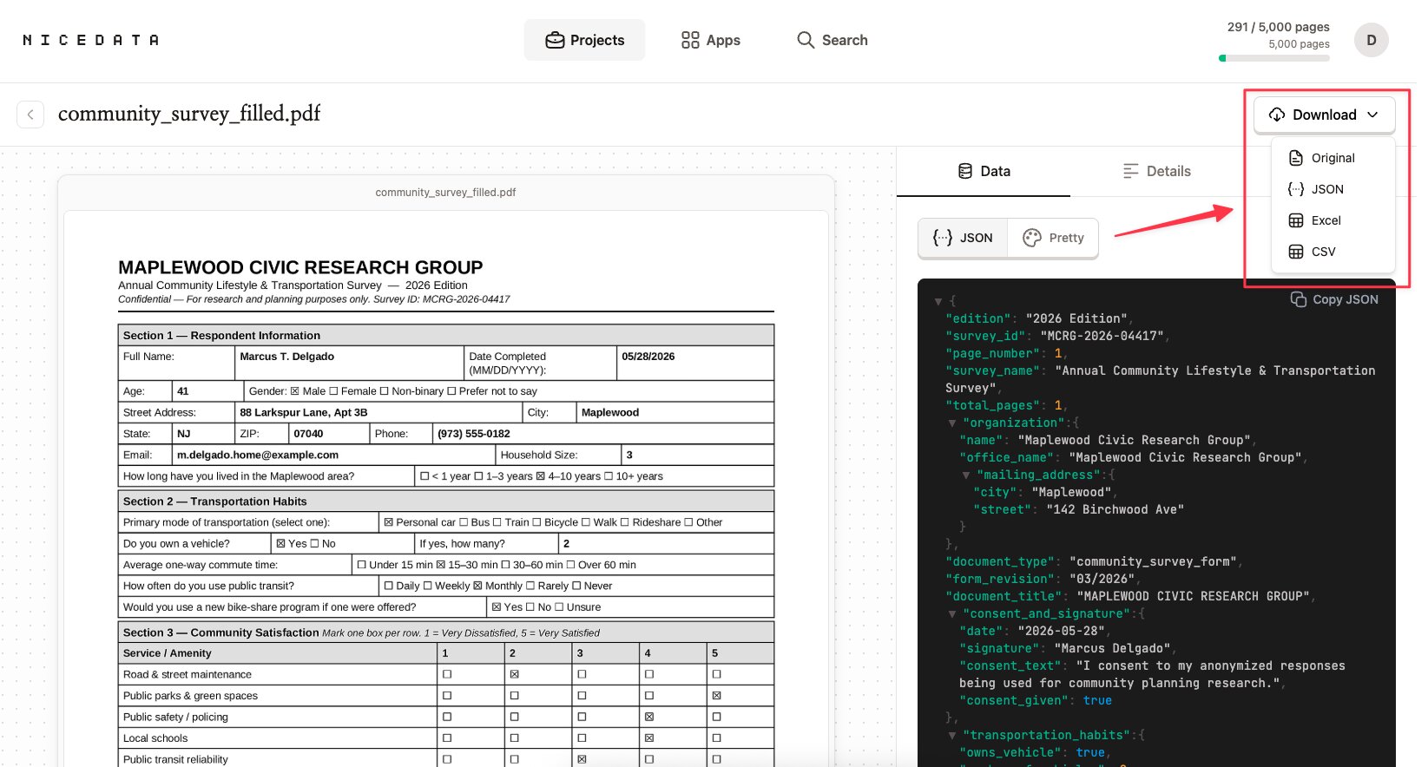Collapse the "mailing_address" JSON node
The image size is (1428, 767).
coord(965,475)
